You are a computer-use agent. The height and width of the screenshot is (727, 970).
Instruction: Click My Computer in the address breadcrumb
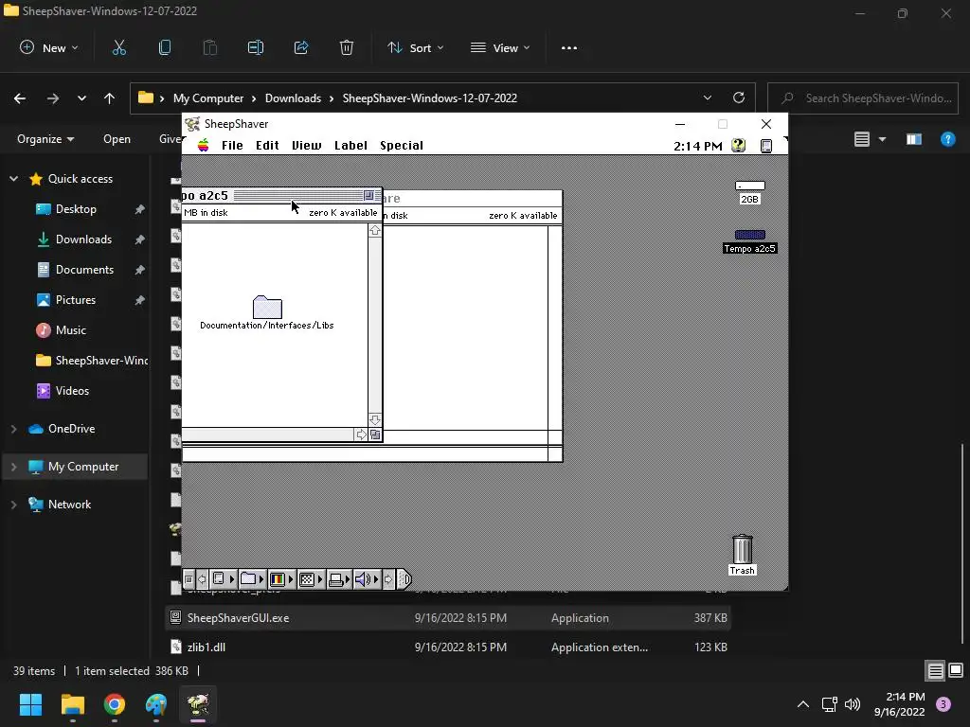pos(207,98)
